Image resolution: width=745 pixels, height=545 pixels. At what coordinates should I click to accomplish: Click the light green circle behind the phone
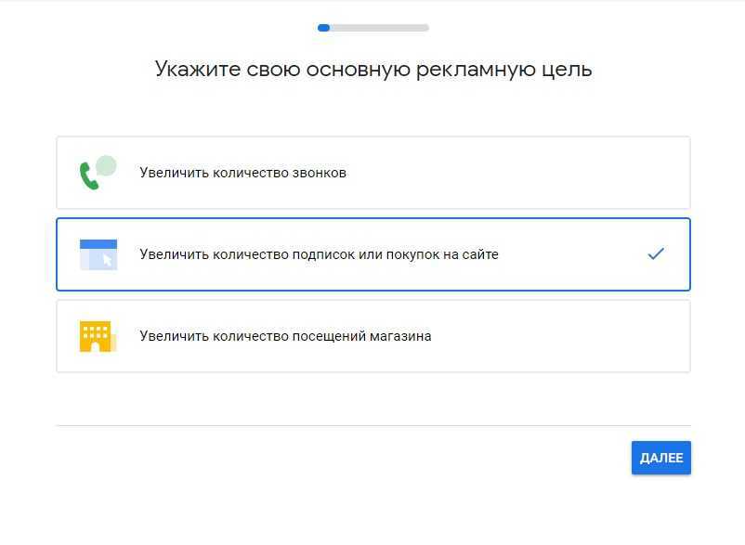[107, 166]
